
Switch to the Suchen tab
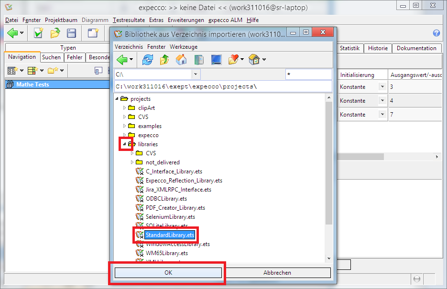tap(51, 57)
